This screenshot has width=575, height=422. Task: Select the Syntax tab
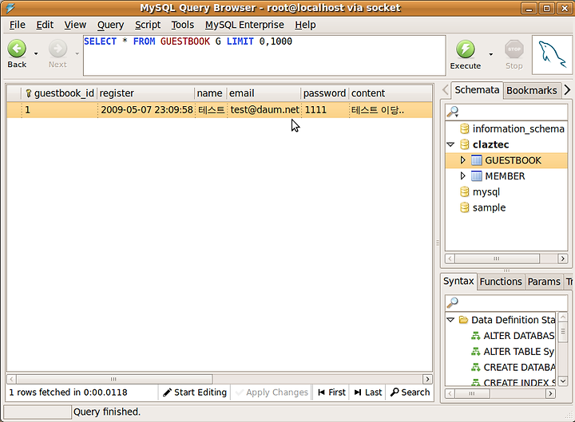pyautogui.click(x=458, y=281)
